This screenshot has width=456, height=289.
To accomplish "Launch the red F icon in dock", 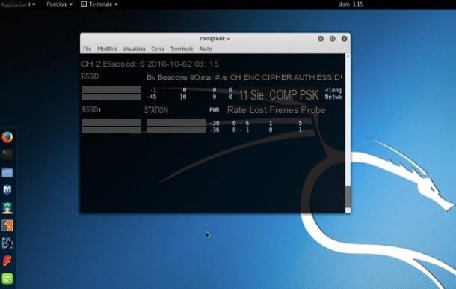I will (x=7, y=261).
